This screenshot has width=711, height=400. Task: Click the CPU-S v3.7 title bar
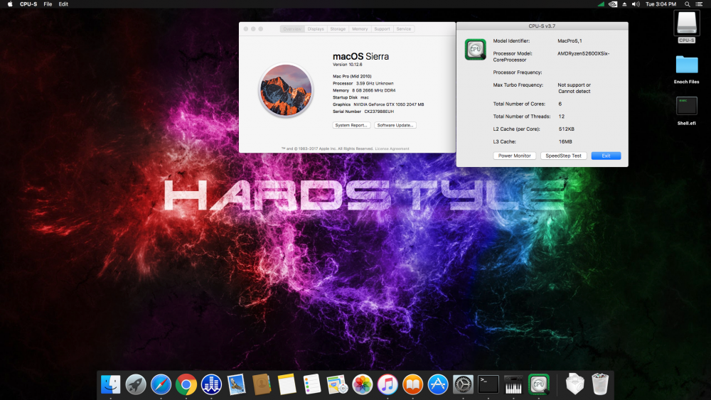coord(542,26)
